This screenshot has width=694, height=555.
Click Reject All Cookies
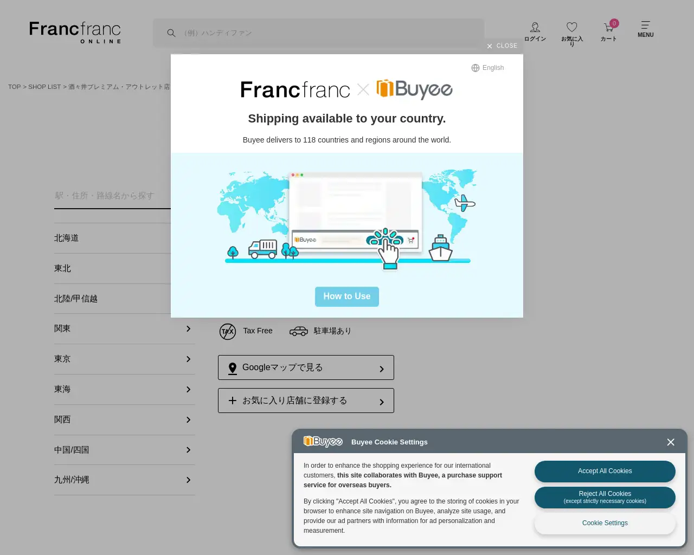(x=605, y=498)
